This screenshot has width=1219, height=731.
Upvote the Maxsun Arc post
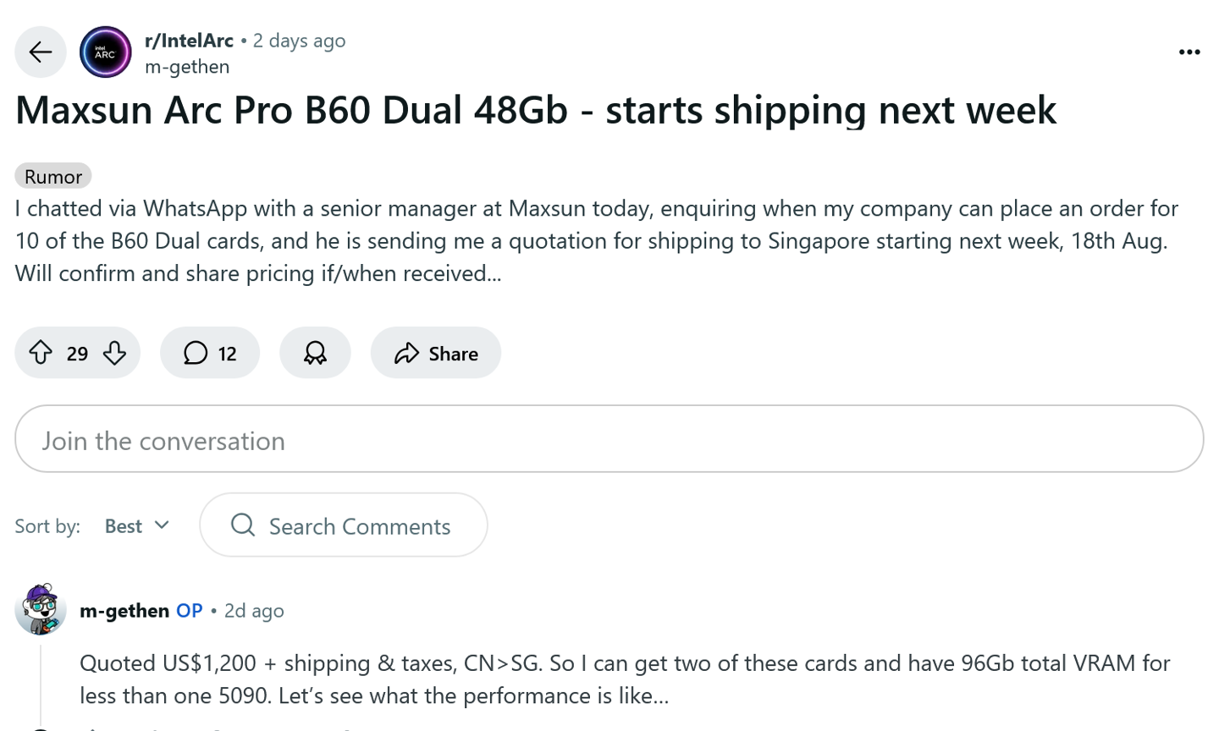[x=41, y=353]
